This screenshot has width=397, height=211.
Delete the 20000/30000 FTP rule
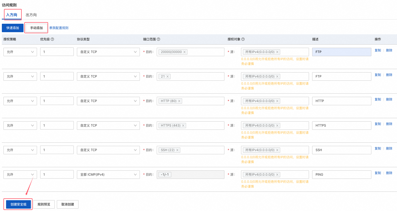[x=389, y=50]
